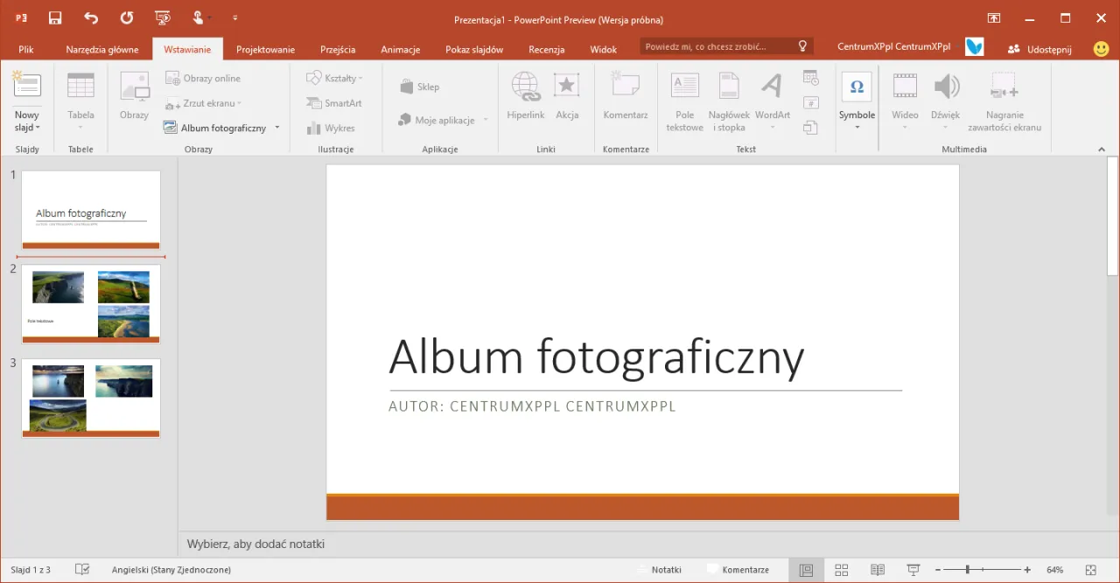Open Customize Quick Access Toolbar arrow
1120x583 pixels.
point(234,17)
